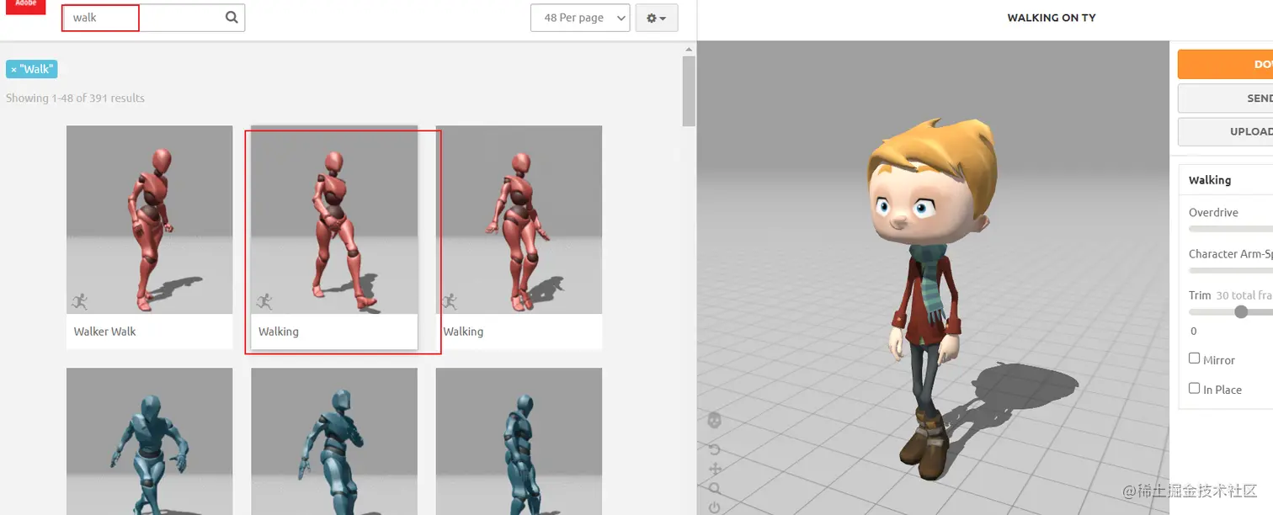
Task: Enable the Mirror checkbox
Action: point(1194,358)
